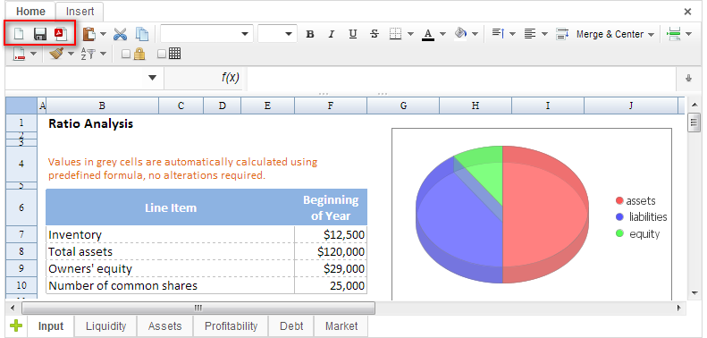
Task: Click the select-all corner cell
Action: (21, 106)
